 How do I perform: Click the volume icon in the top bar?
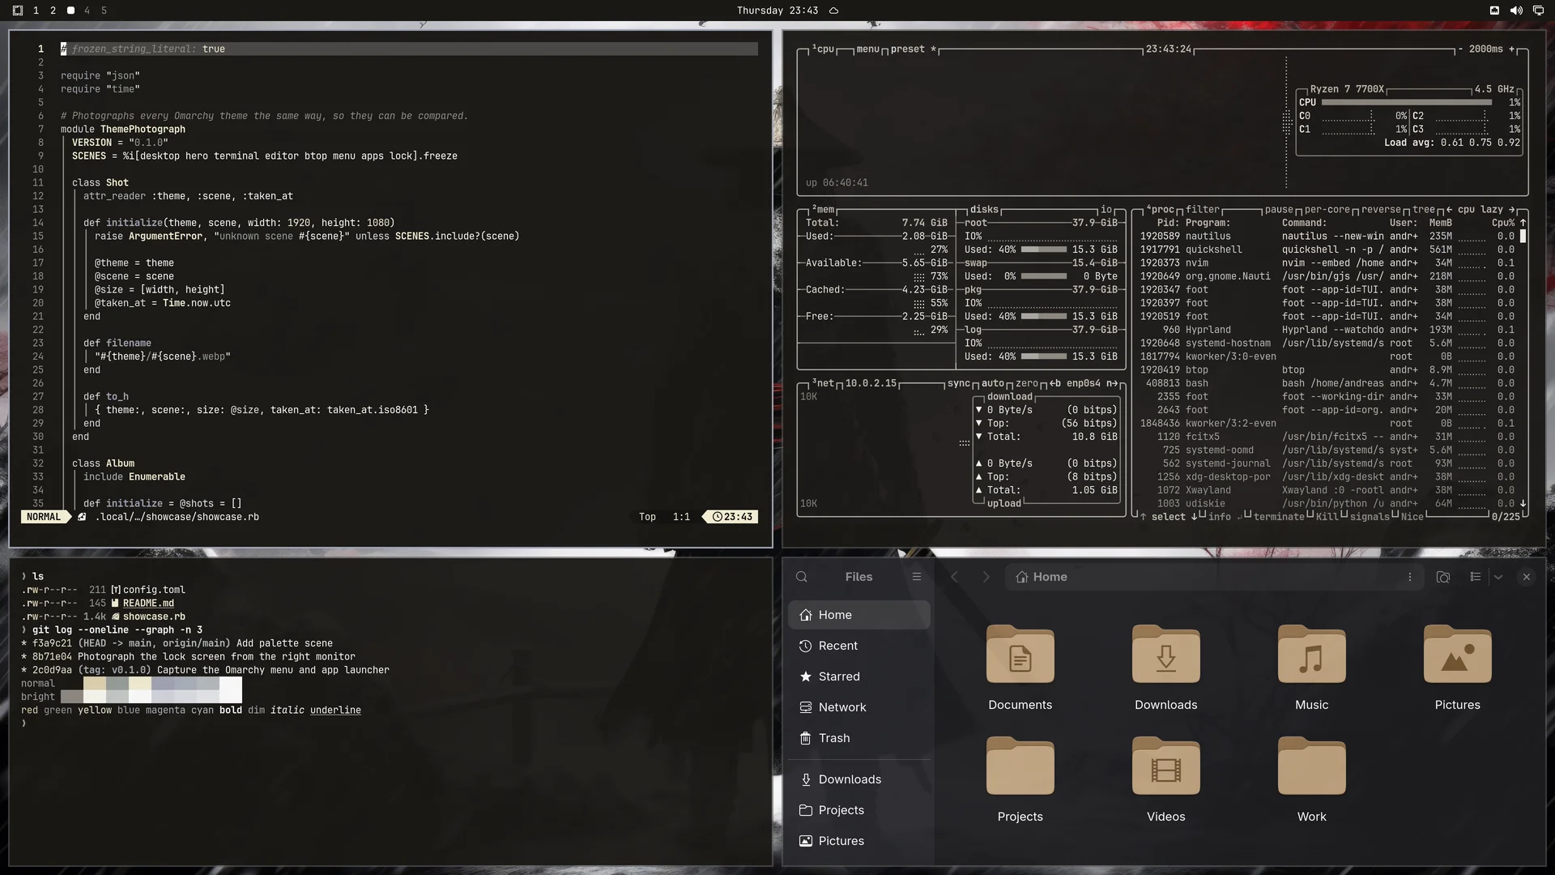click(x=1515, y=11)
